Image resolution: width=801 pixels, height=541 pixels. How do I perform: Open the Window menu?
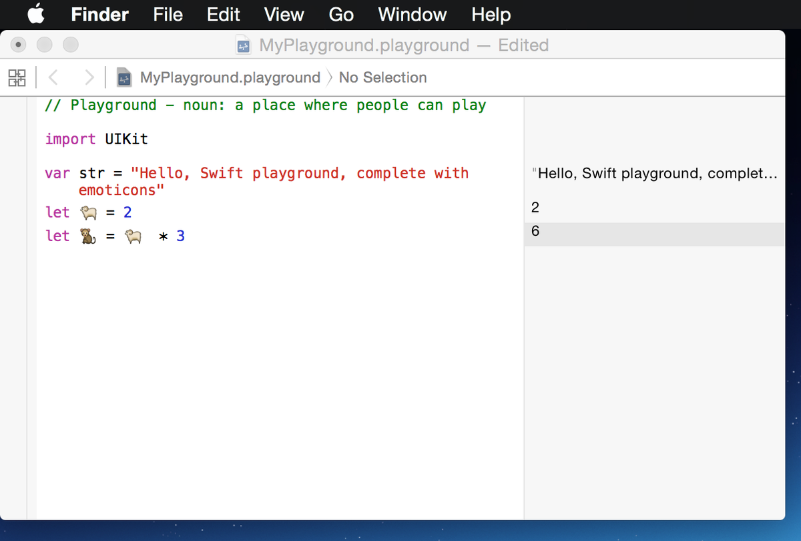coord(412,14)
